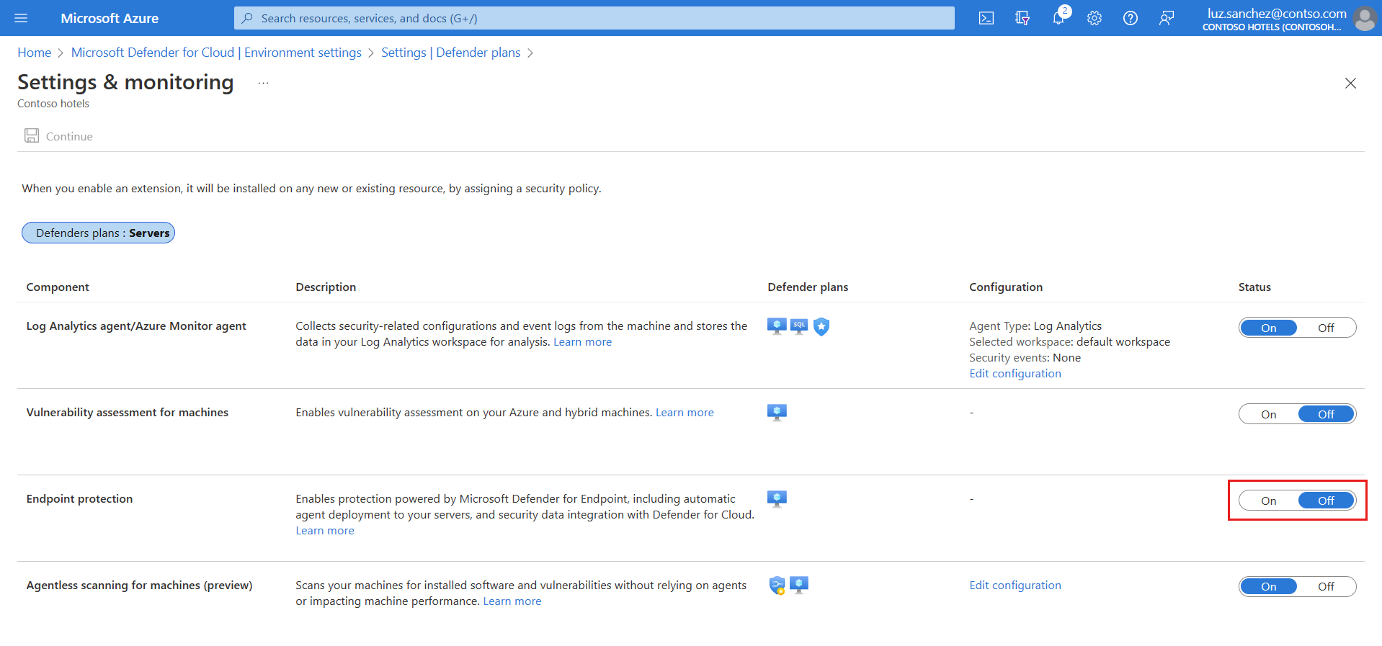Screen dimensions: 1382x646
Task: Click the Settings & monitoring title
Action: [x=125, y=82]
